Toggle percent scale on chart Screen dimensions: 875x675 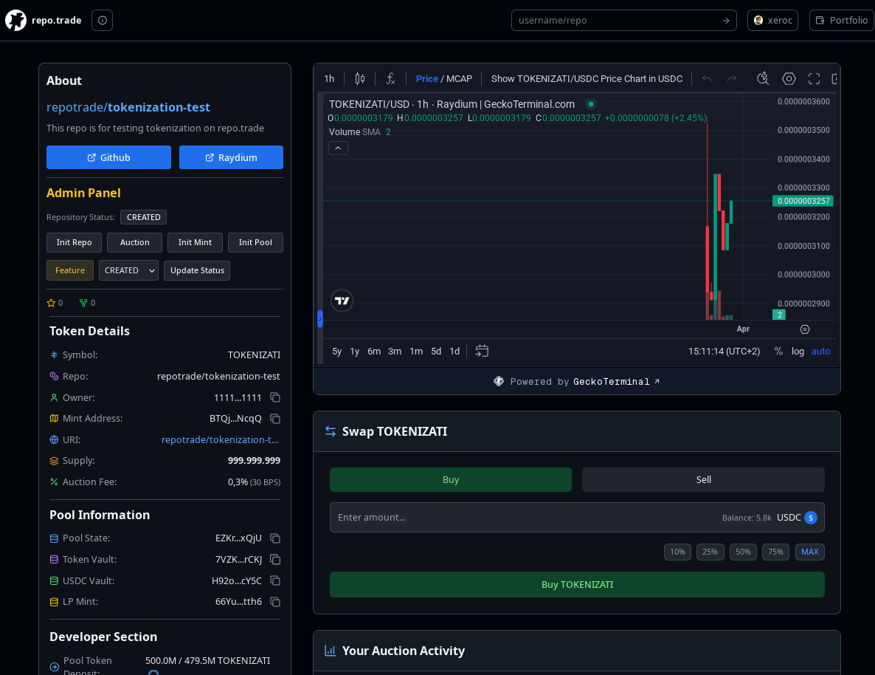pyautogui.click(x=778, y=351)
